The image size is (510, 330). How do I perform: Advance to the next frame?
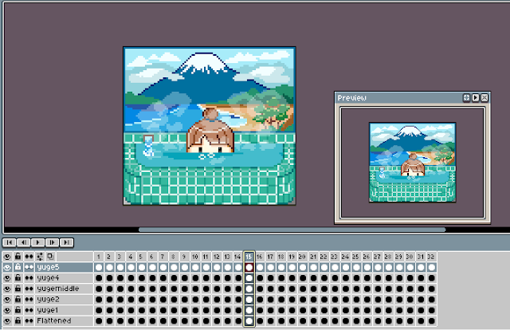tap(53, 242)
